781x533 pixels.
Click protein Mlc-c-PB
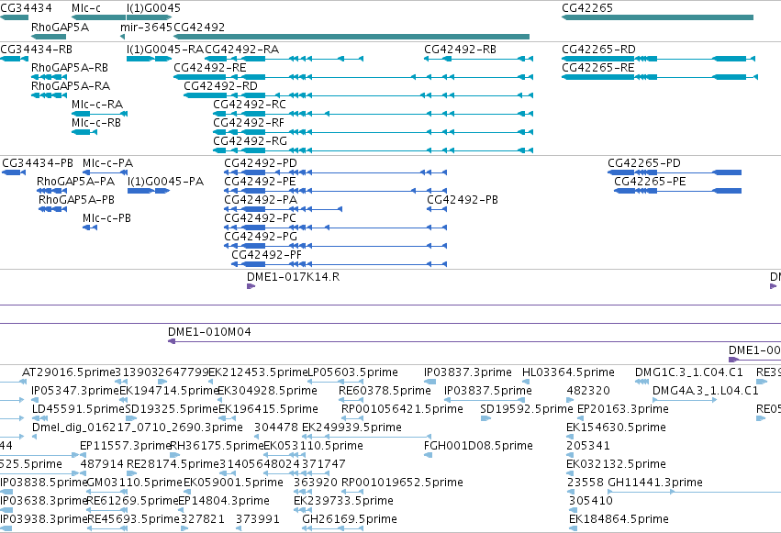[x=90, y=228]
